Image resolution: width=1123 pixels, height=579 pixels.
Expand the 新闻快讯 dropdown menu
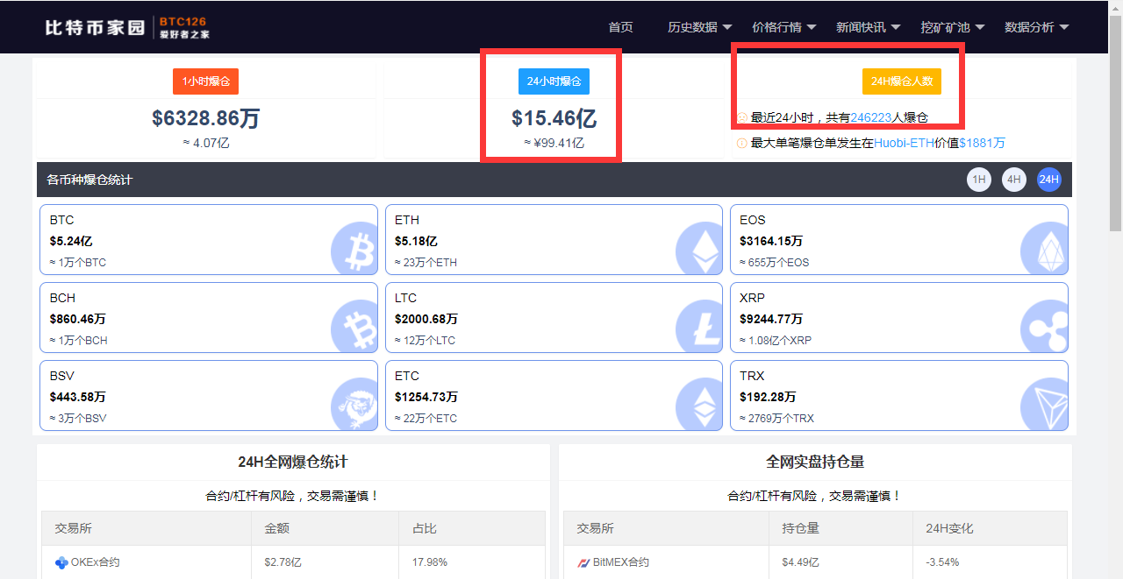pyautogui.click(x=869, y=27)
